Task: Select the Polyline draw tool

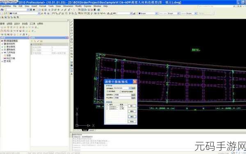Action: (x=72, y=28)
